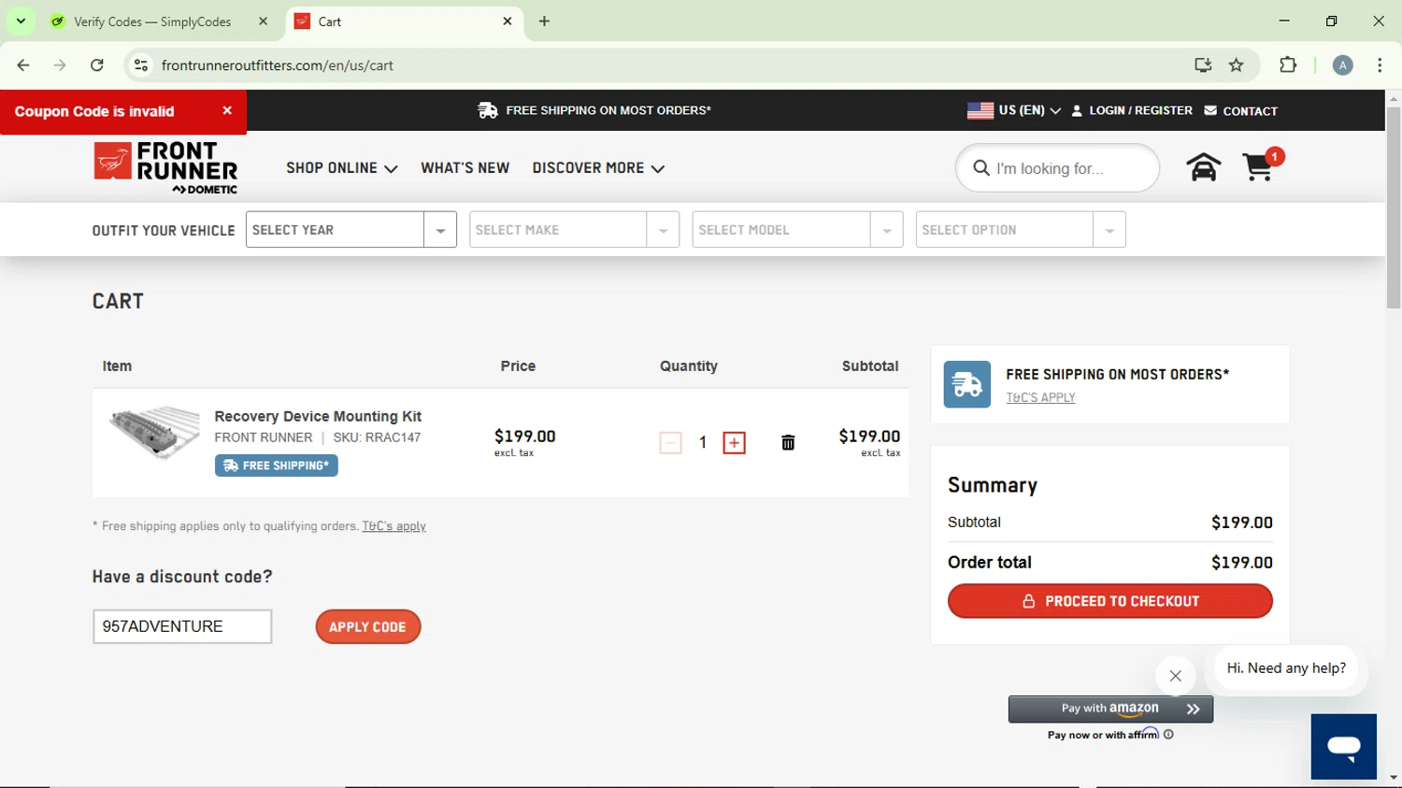Screen dimensions: 1402x788
Task: Click Pay with Amazon button
Action: (1110, 709)
